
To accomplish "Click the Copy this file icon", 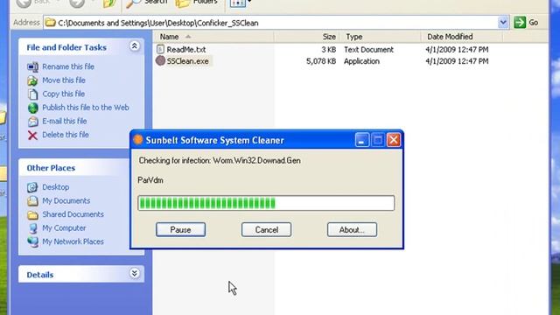I will tap(32, 94).
